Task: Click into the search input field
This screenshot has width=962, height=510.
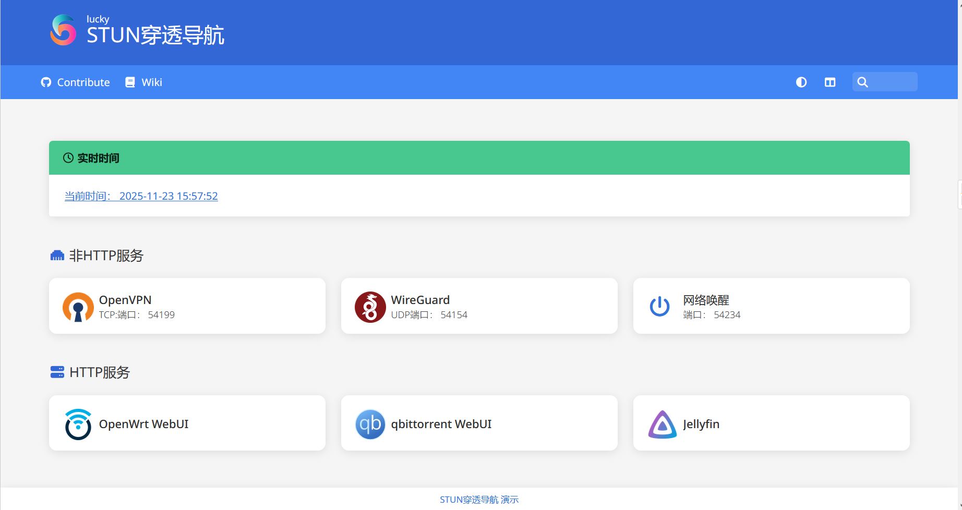Action: 893,82
